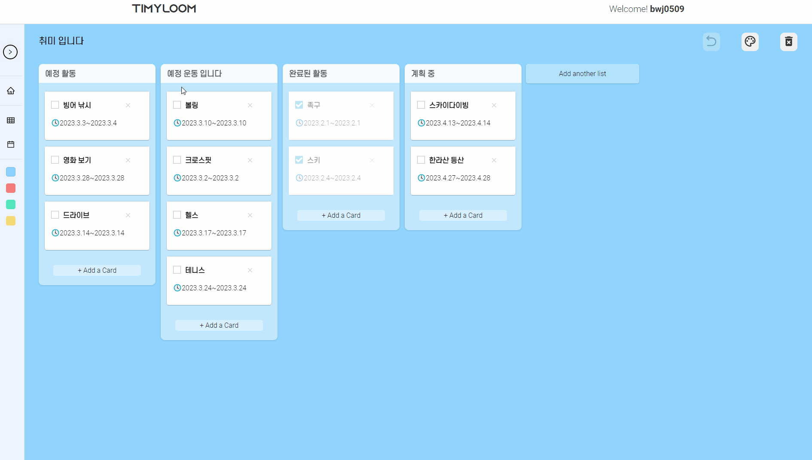Uncheck the 족구 completed checkbox

[x=299, y=105]
